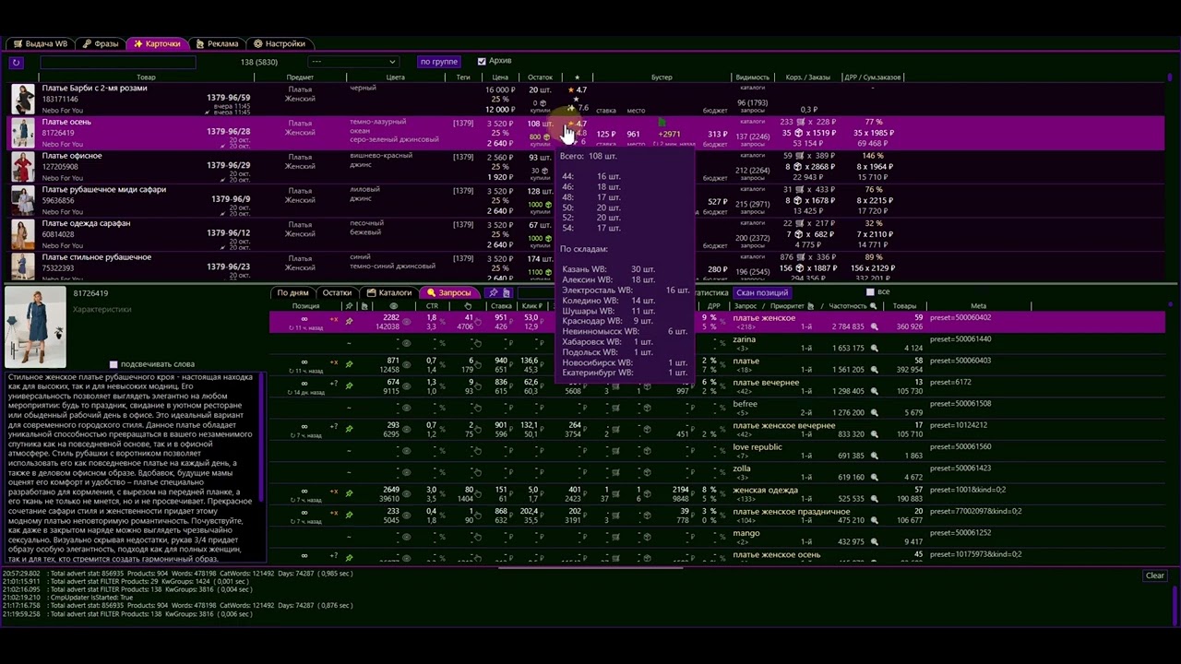The width and height of the screenshot is (1181, 664).
Task: Click green box icon next to 1000 for Платье сафари
Action: pos(546,205)
